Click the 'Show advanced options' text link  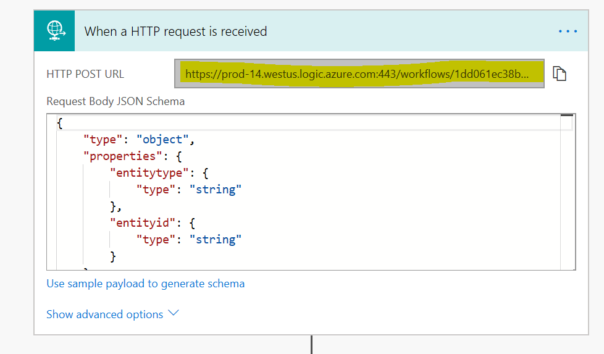click(x=104, y=314)
